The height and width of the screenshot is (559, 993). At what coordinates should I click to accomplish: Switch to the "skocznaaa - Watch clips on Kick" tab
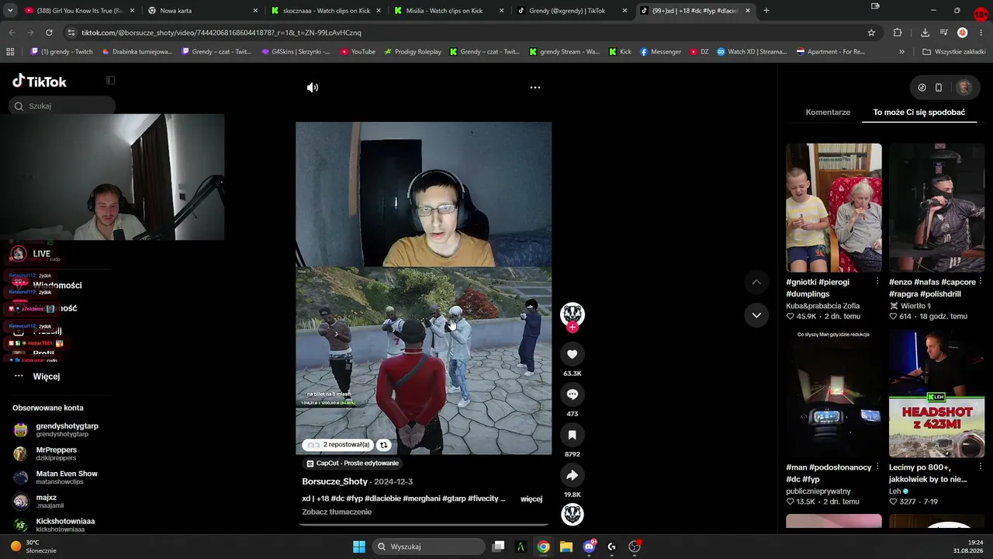[x=326, y=11]
